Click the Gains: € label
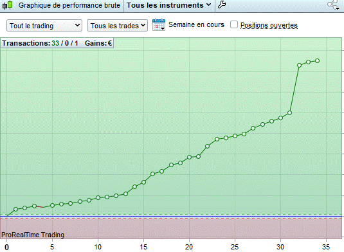This screenshot has width=344, height=252. [98, 43]
